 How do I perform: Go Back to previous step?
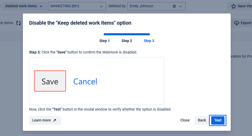(x=202, y=120)
